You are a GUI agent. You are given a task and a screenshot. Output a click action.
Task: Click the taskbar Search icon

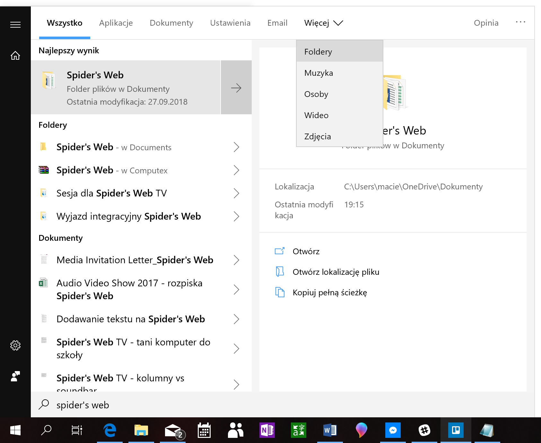[x=46, y=430]
